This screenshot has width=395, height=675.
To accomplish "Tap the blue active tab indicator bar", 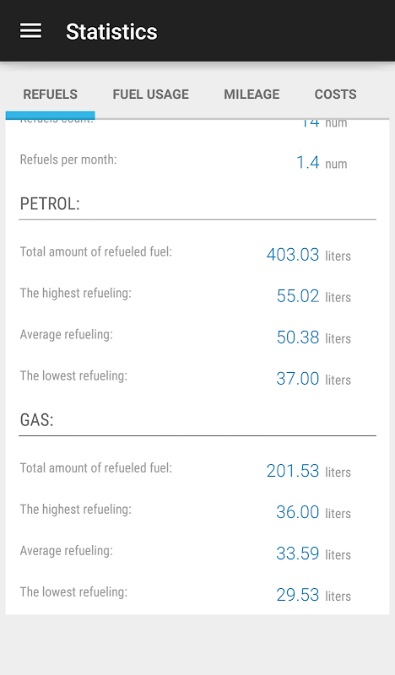I will coord(51,116).
